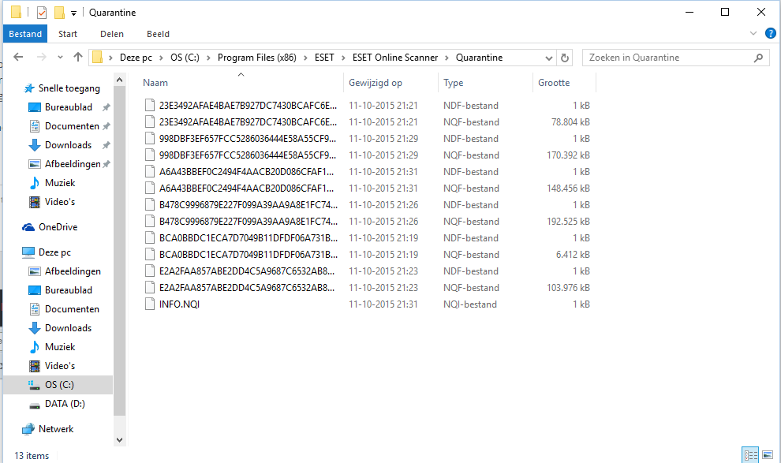
Task: Click Program Files (x86) breadcrumb
Action: 257,58
